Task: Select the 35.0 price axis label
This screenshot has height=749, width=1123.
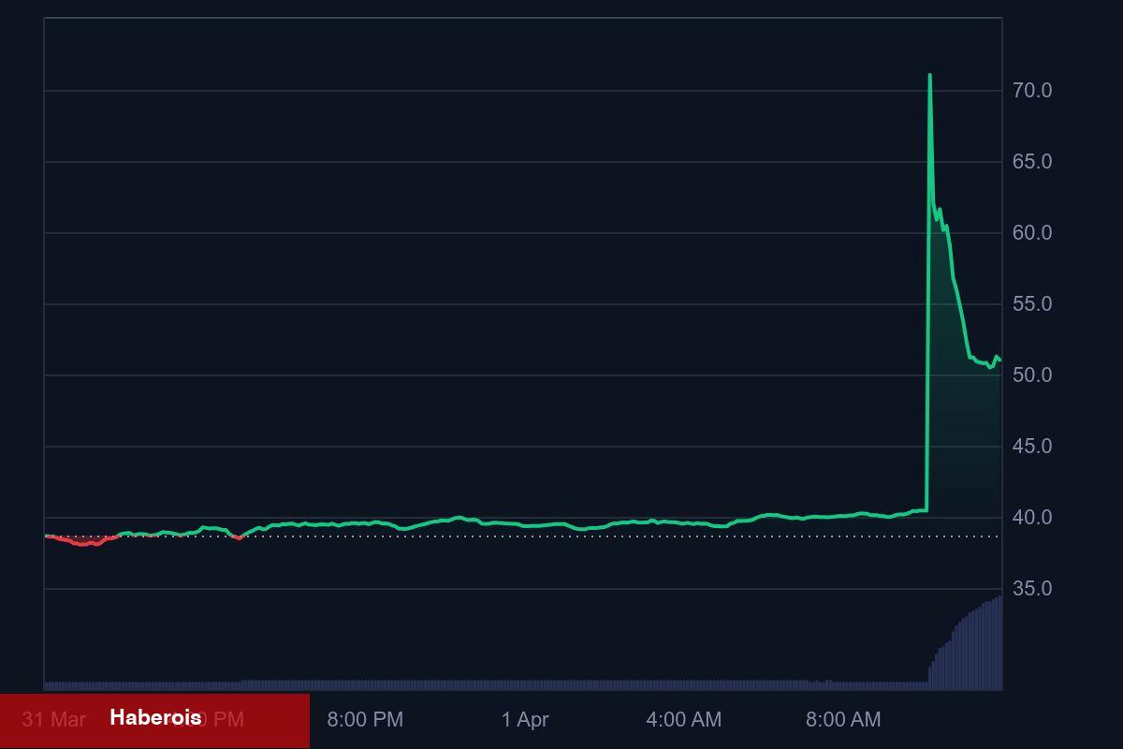Action: pos(1032,589)
